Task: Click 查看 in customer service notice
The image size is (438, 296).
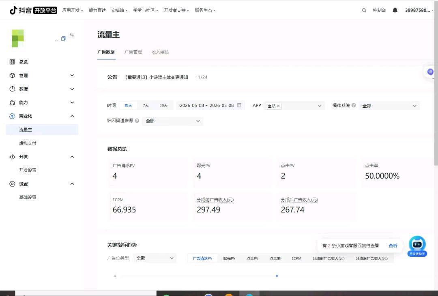Action: coord(393,245)
